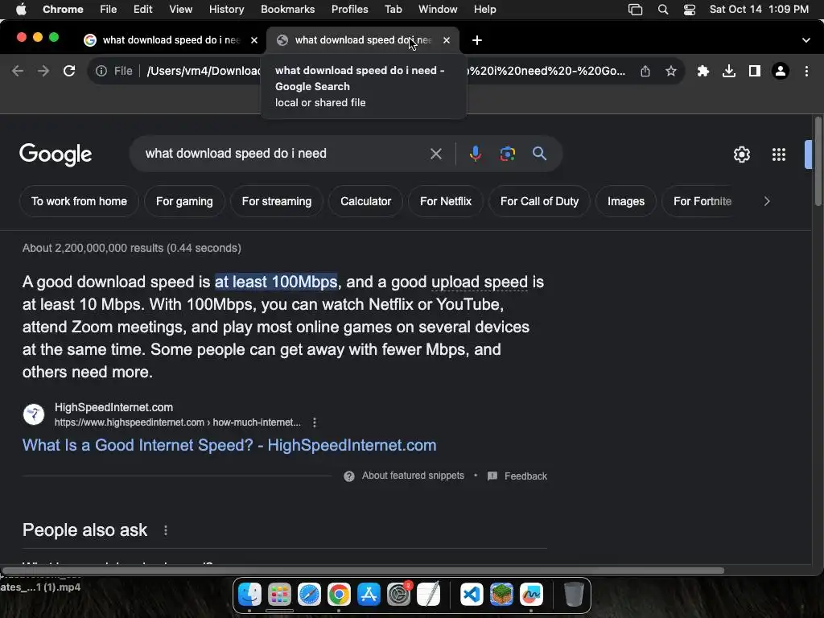Open the Bookmarks menu
Viewport: 824px width, 618px height.
(287, 10)
